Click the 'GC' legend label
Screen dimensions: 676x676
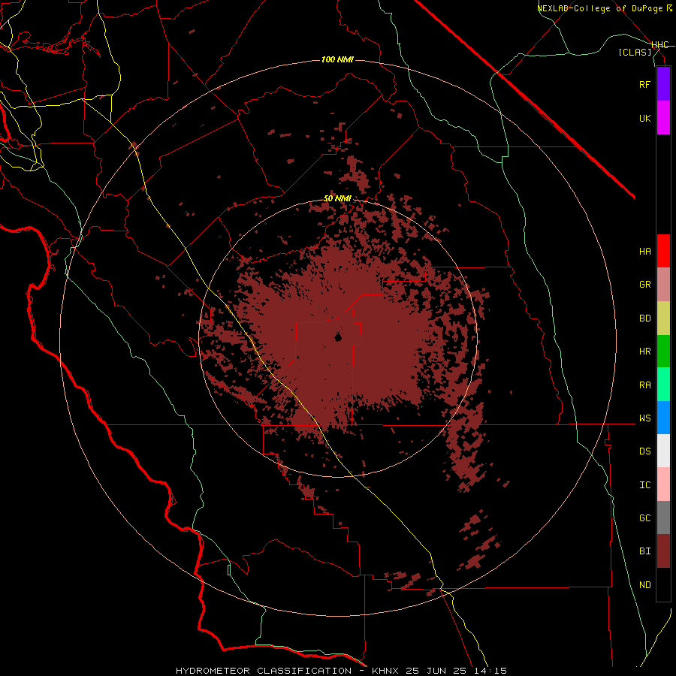click(x=644, y=518)
